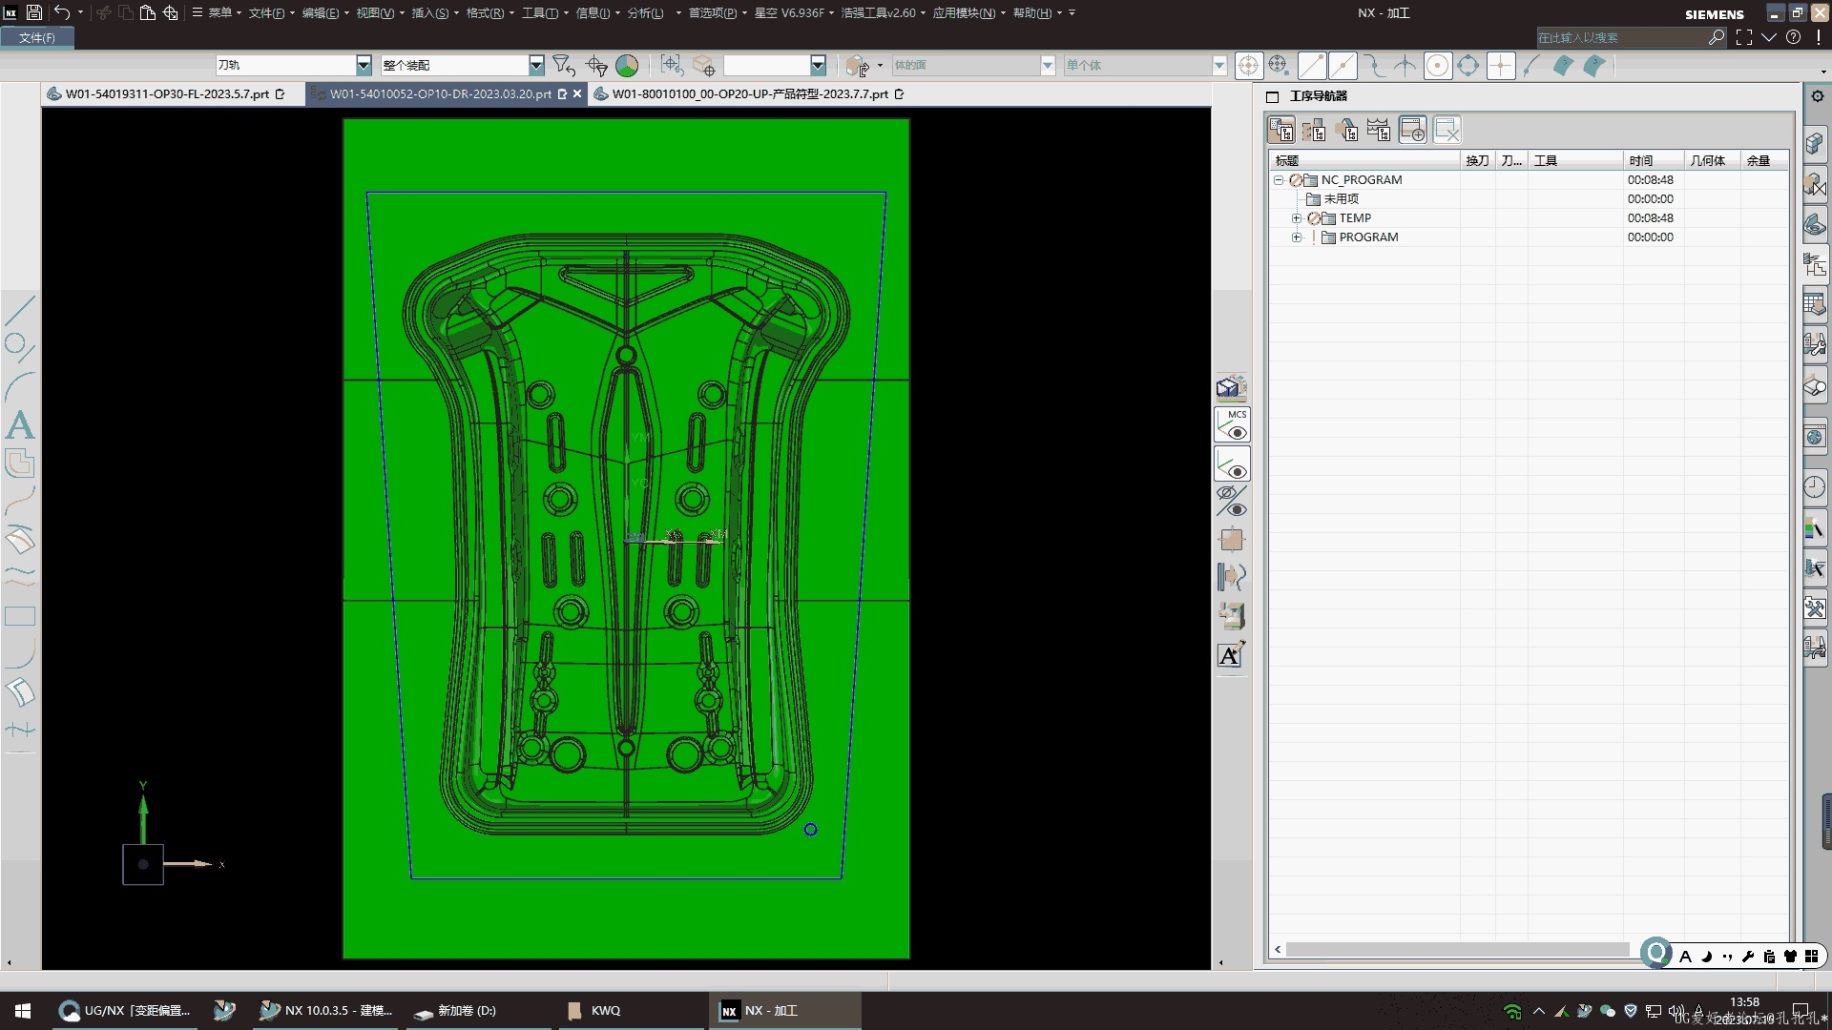Open the settings gear on right sidebar

click(x=1817, y=96)
